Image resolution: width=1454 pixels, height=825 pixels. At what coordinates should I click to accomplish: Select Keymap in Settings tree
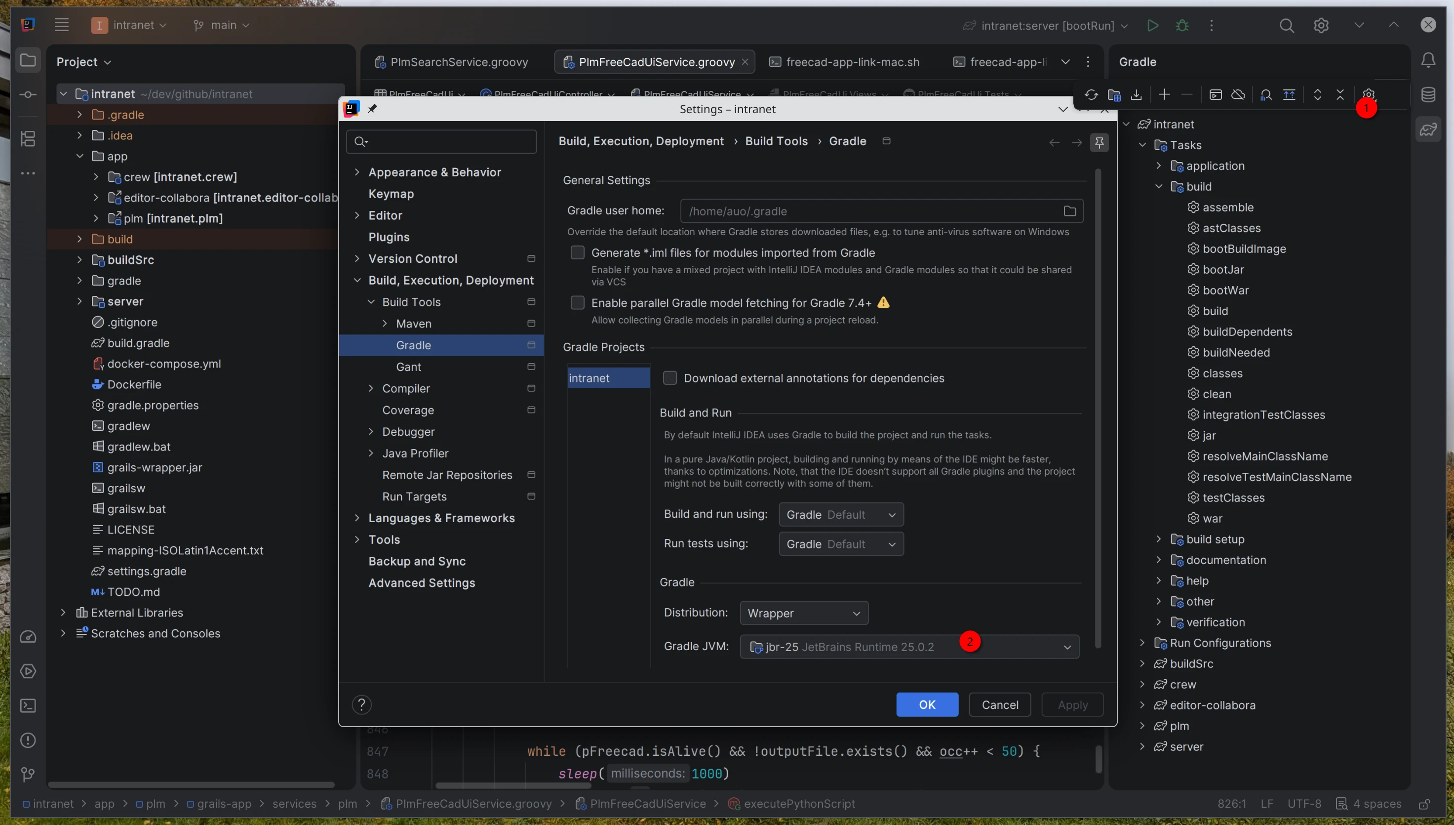(391, 193)
